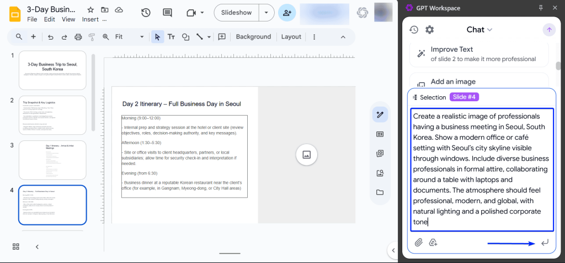Click the attach file paperclip icon
The width and height of the screenshot is (565, 263).
tap(419, 243)
